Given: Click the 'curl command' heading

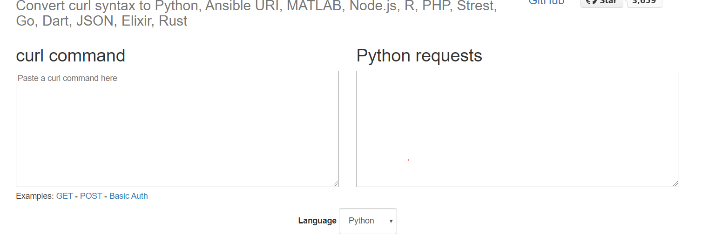Looking at the screenshot, I should [71, 56].
